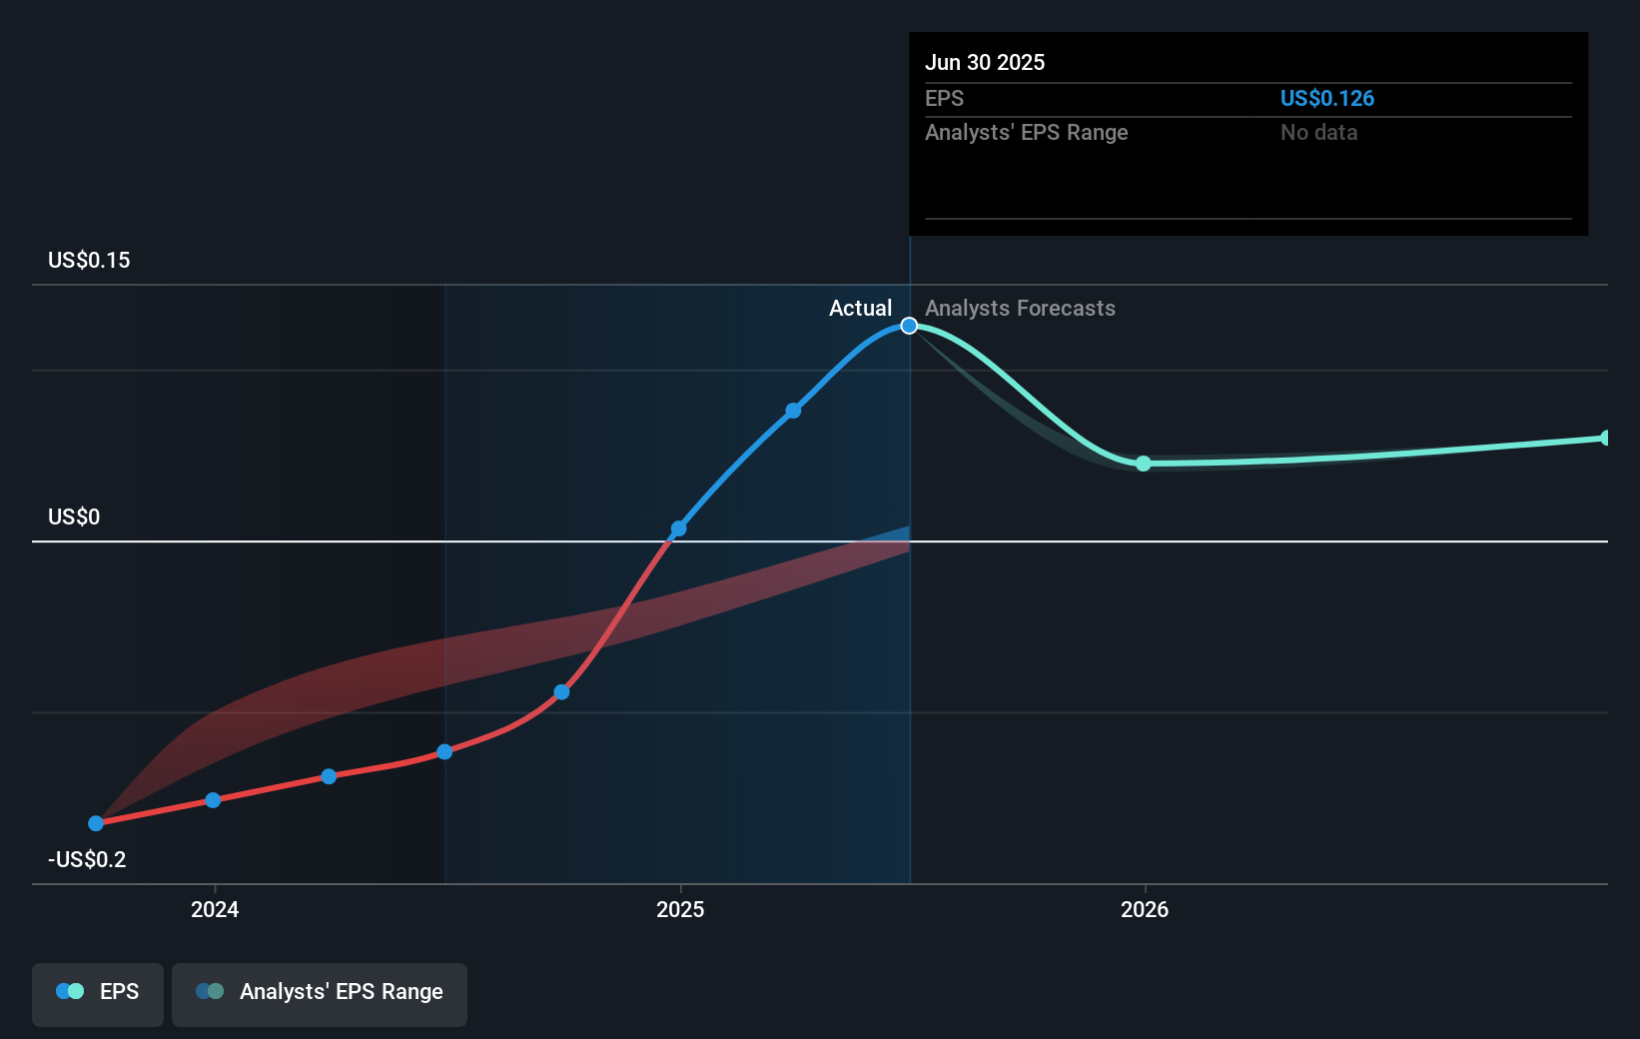Select the highlighted Jun 30 2025 data point
1640x1039 pixels.
(x=908, y=325)
